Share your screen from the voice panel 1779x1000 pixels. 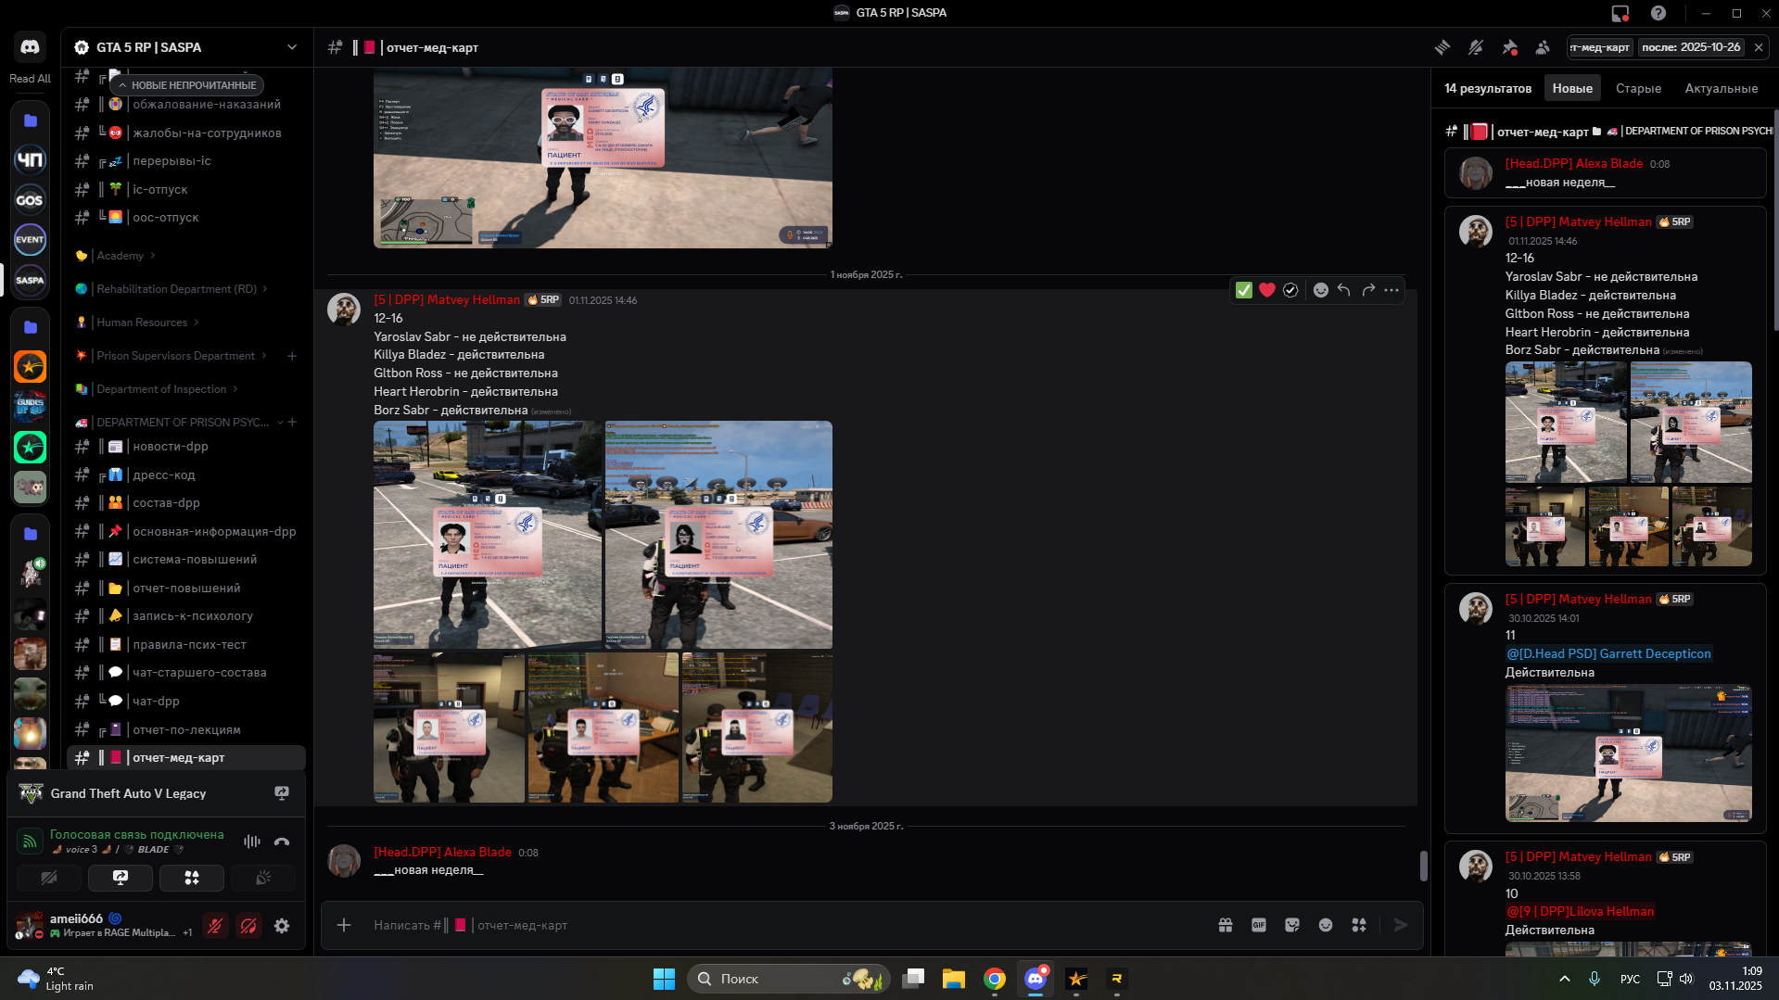(x=121, y=878)
